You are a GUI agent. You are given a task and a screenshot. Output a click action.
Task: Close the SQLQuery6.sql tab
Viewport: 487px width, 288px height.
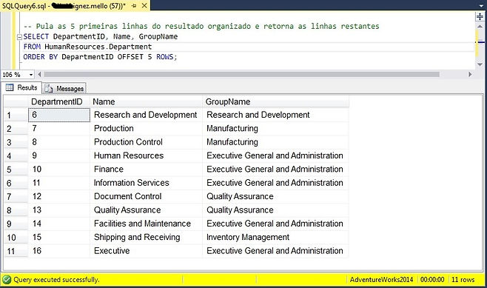144,6
